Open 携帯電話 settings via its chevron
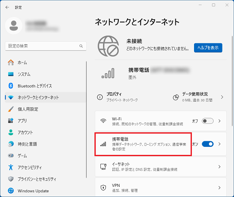 pyautogui.click(x=220, y=144)
